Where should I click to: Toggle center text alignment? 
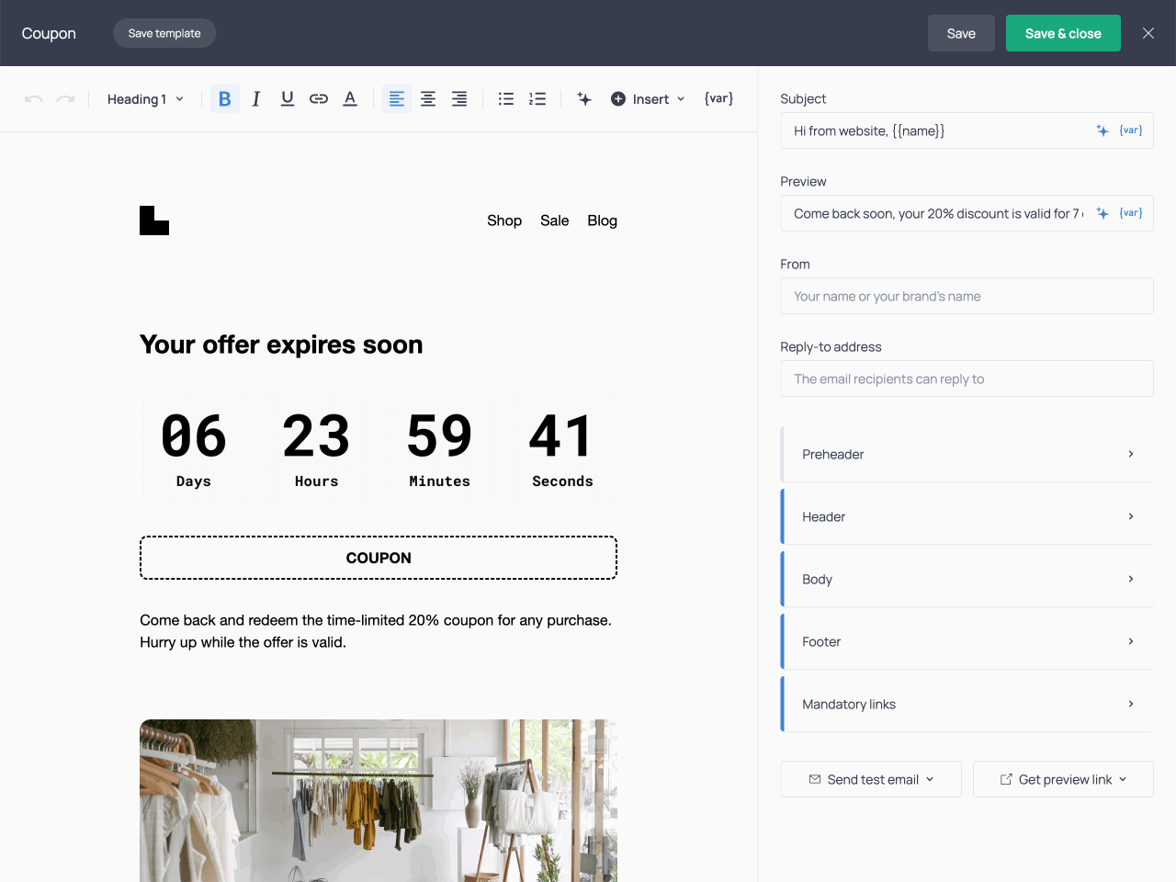(x=428, y=98)
